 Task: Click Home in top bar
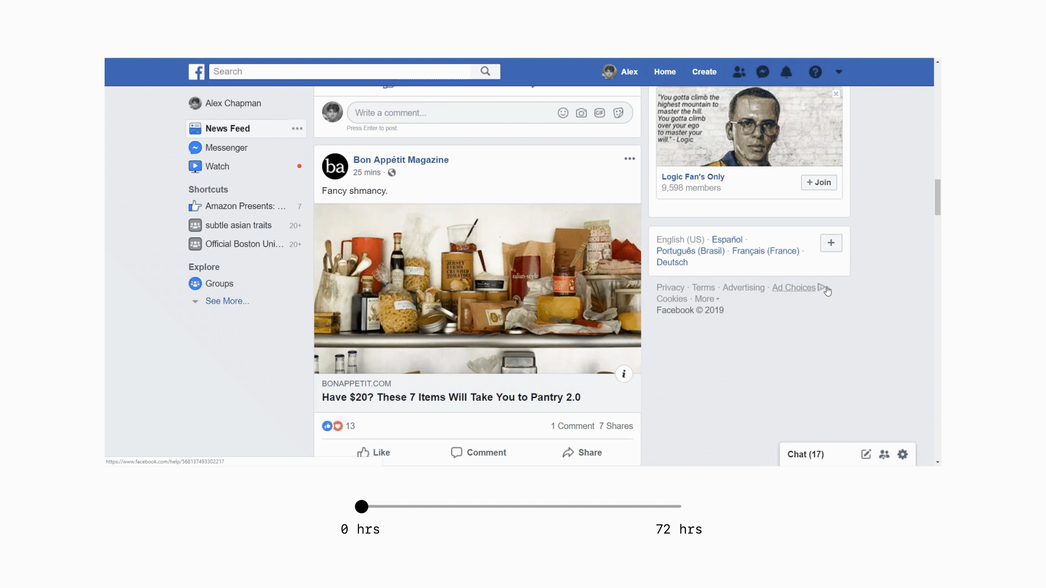(665, 72)
